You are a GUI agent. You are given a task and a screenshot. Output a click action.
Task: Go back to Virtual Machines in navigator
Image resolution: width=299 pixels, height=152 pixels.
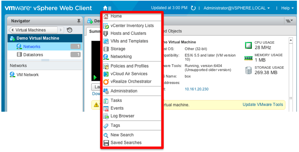click(33, 30)
